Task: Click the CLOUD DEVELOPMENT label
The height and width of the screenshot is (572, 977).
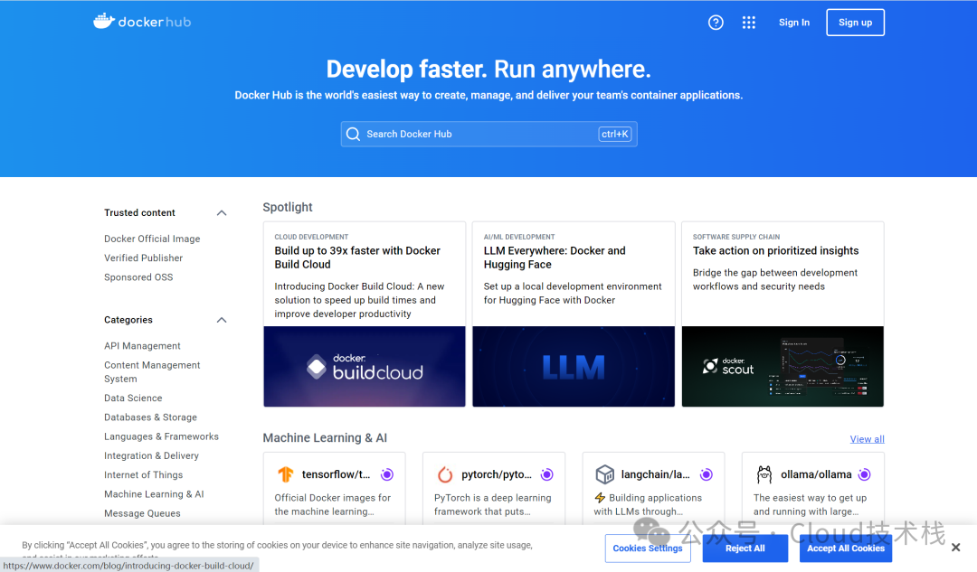Action: click(x=311, y=237)
